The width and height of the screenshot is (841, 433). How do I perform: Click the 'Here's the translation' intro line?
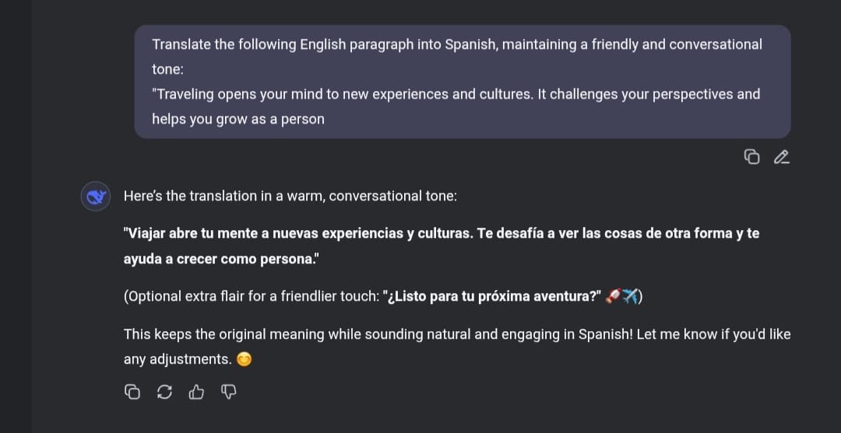tap(290, 197)
